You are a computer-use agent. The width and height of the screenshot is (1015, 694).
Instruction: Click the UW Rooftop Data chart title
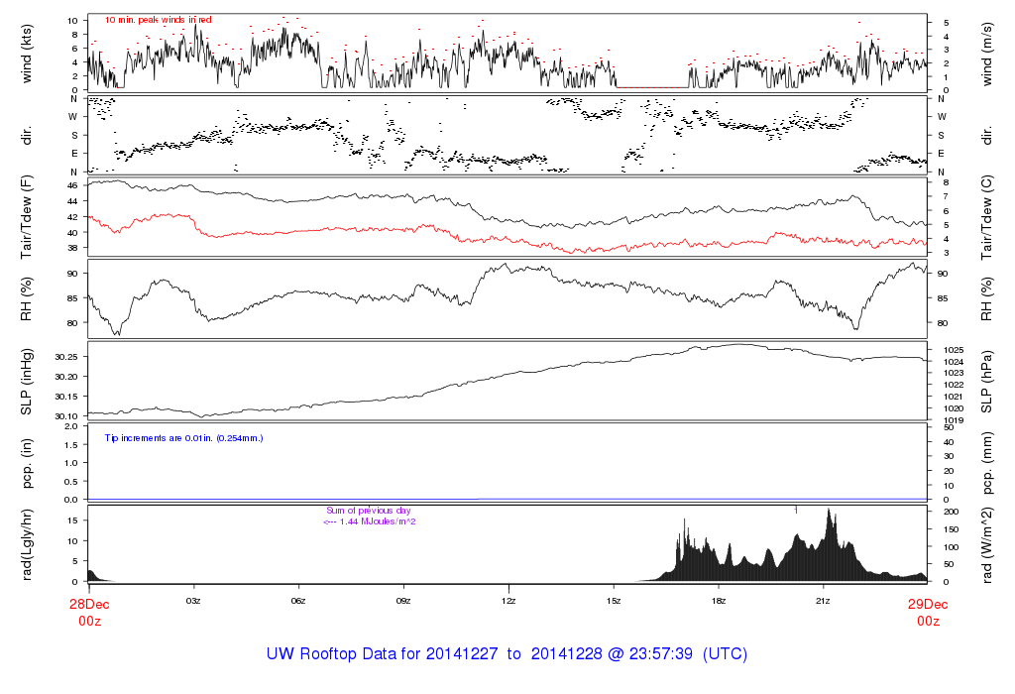point(507,654)
